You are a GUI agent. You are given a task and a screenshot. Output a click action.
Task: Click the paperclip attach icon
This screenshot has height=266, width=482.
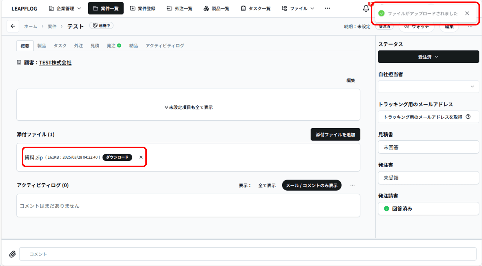click(13, 254)
